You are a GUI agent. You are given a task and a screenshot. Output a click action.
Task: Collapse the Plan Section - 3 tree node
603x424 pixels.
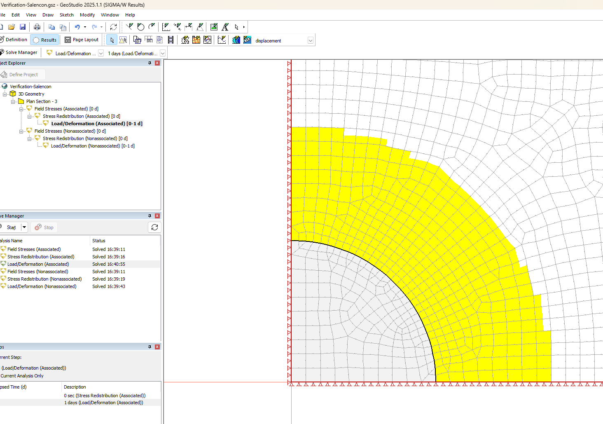(13, 102)
